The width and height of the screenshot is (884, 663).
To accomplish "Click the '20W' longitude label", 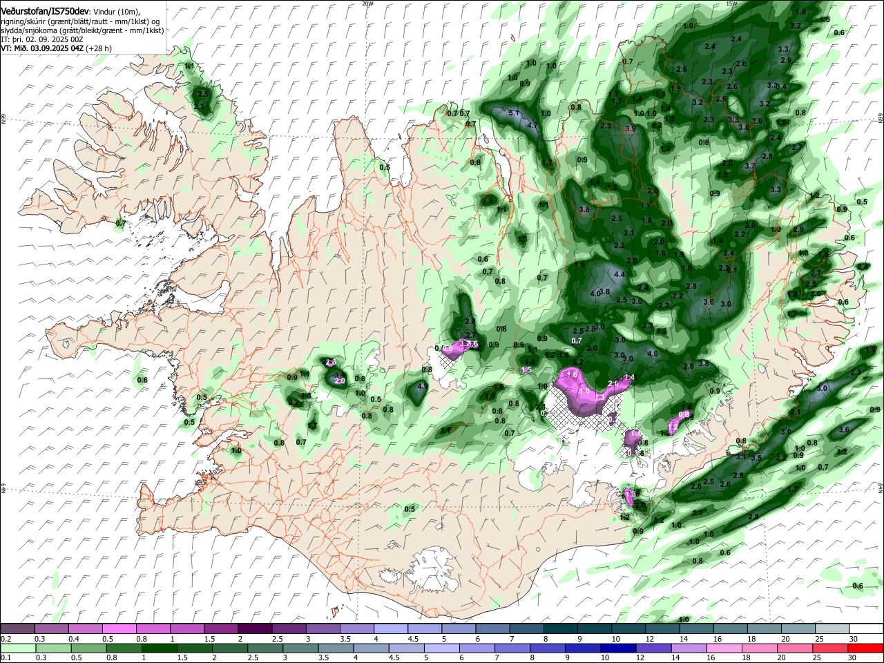I will (367, 3).
